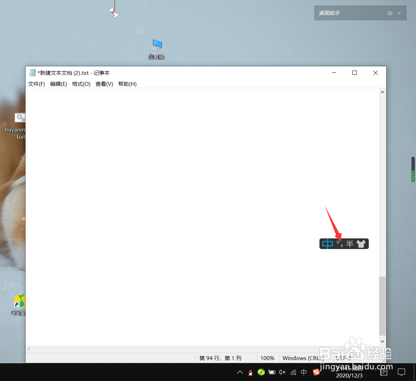
Task: Open the 帮助(H) menu
Action: pyautogui.click(x=127, y=84)
